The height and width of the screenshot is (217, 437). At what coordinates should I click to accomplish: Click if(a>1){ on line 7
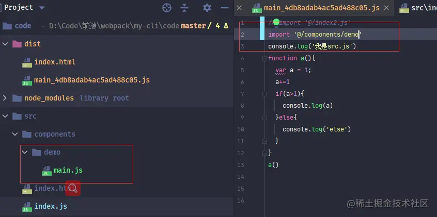click(290, 94)
